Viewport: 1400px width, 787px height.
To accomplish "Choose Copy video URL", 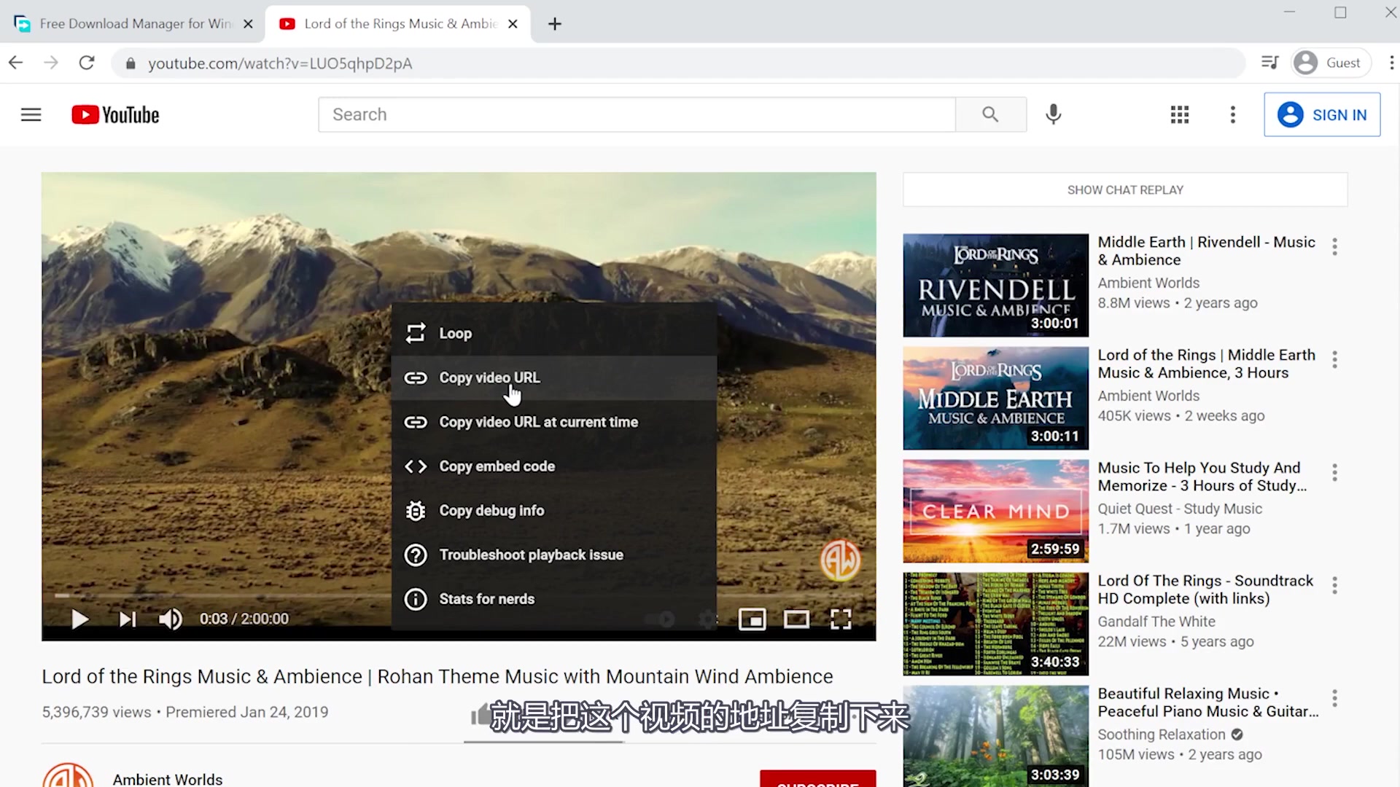I will (554, 377).
